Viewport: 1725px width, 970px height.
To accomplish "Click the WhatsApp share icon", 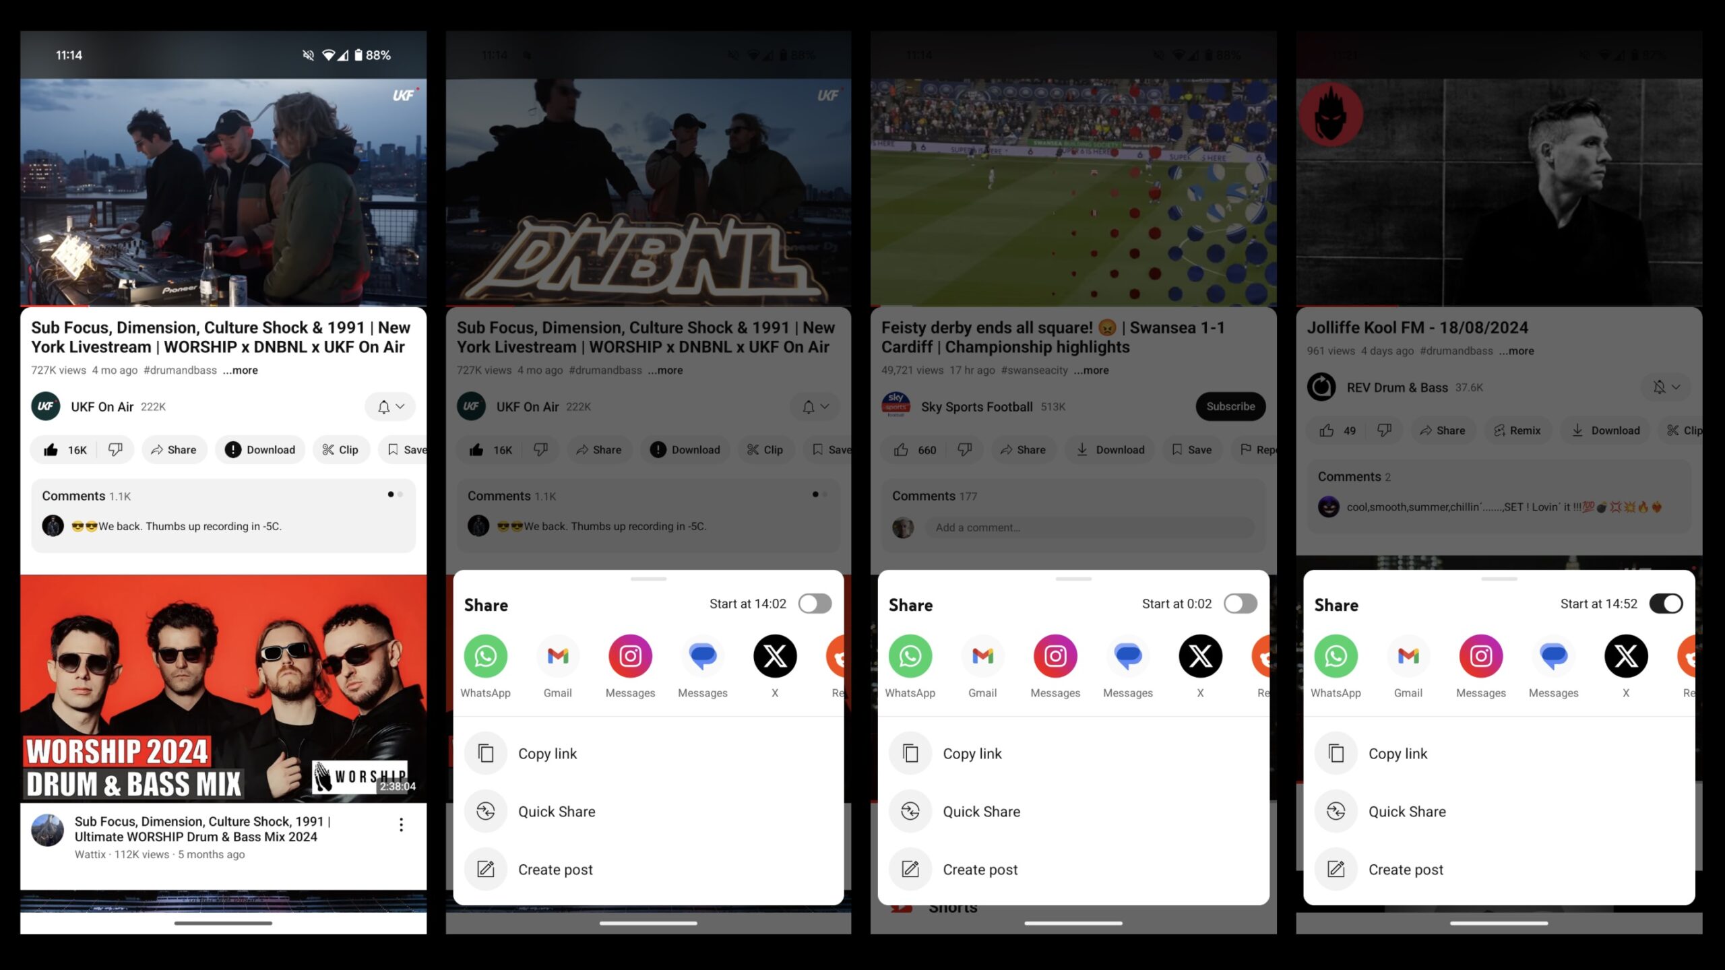I will [x=486, y=655].
